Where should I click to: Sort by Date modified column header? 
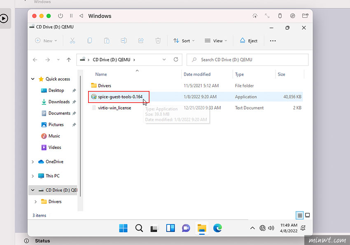coord(197,74)
